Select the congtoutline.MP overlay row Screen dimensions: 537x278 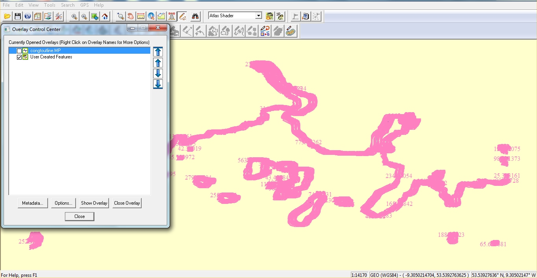[79, 51]
